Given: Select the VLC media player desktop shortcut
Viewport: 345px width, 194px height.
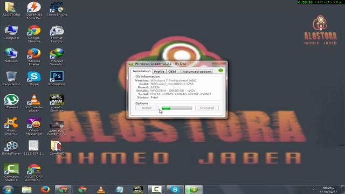Looking at the screenshot, I should pyautogui.click(x=34, y=103).
